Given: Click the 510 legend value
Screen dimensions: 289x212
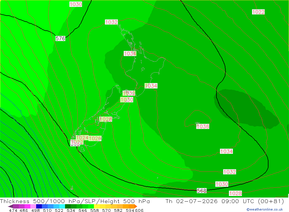Looking at the screenshot, I should (x=47, y=210).
